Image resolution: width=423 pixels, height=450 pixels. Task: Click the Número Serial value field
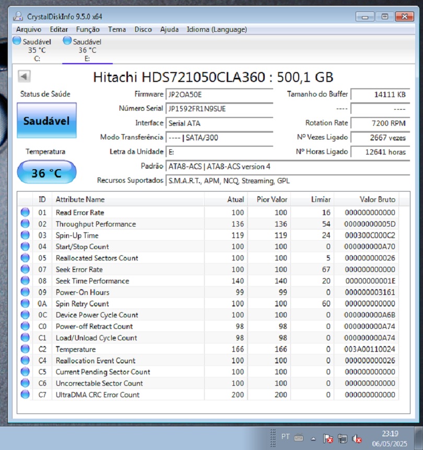pos(219,109)
